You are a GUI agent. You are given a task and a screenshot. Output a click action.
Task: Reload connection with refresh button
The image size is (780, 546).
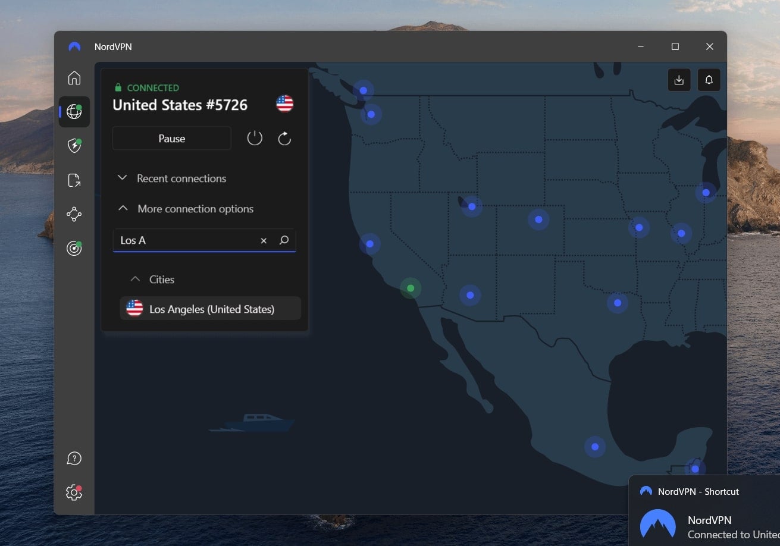pos(284,138)
